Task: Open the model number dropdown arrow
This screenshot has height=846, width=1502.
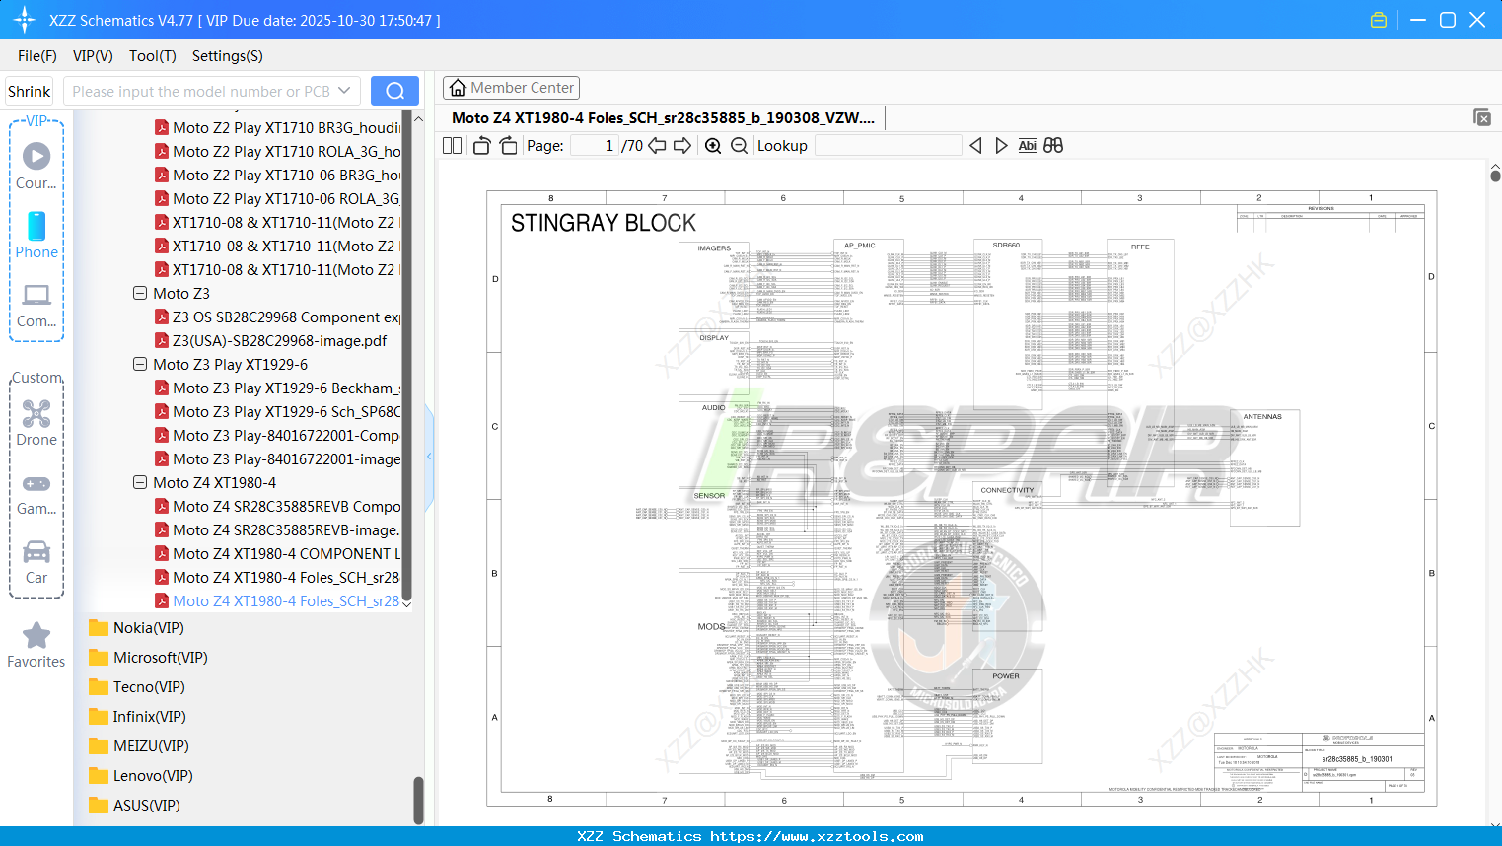Action: pos(344,91)
